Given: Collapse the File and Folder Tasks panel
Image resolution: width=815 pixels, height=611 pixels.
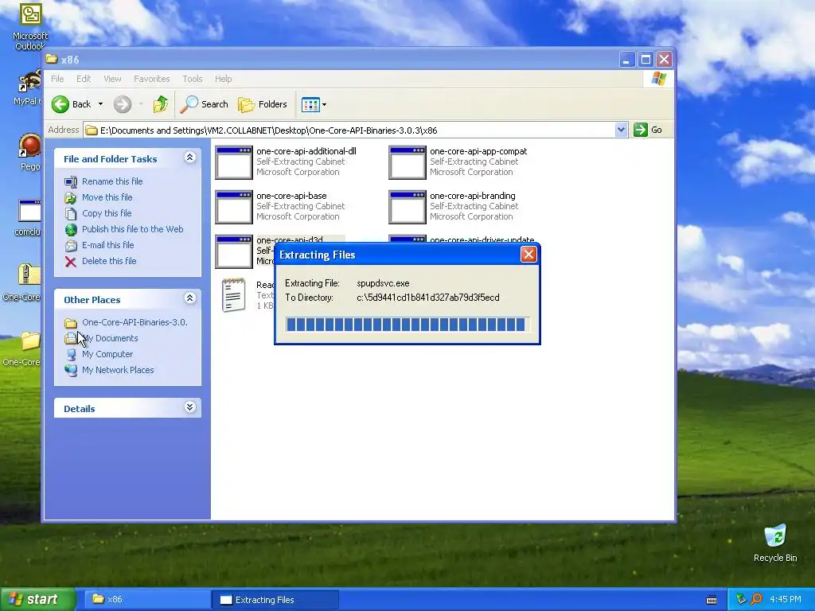Looking at the screenshot, I should pyautogui.click(x=189, y=158).
